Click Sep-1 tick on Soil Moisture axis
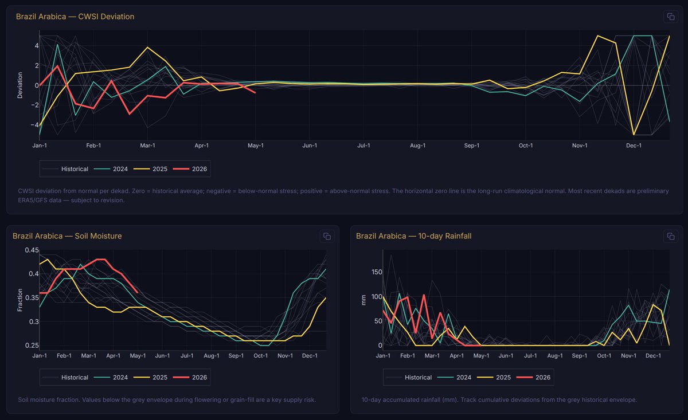The width and height of the screenshot is (688, 420). tap(236, 356)
